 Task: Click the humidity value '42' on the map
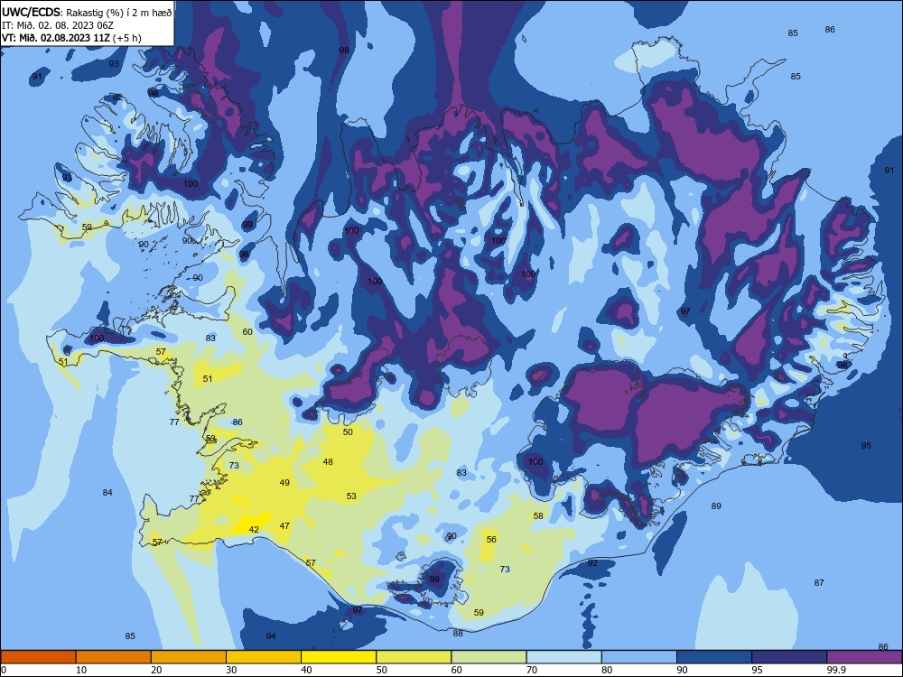pyautogui.click(x=254, y=530)
